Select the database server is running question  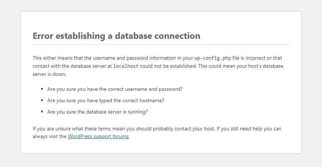pos(98,112)
